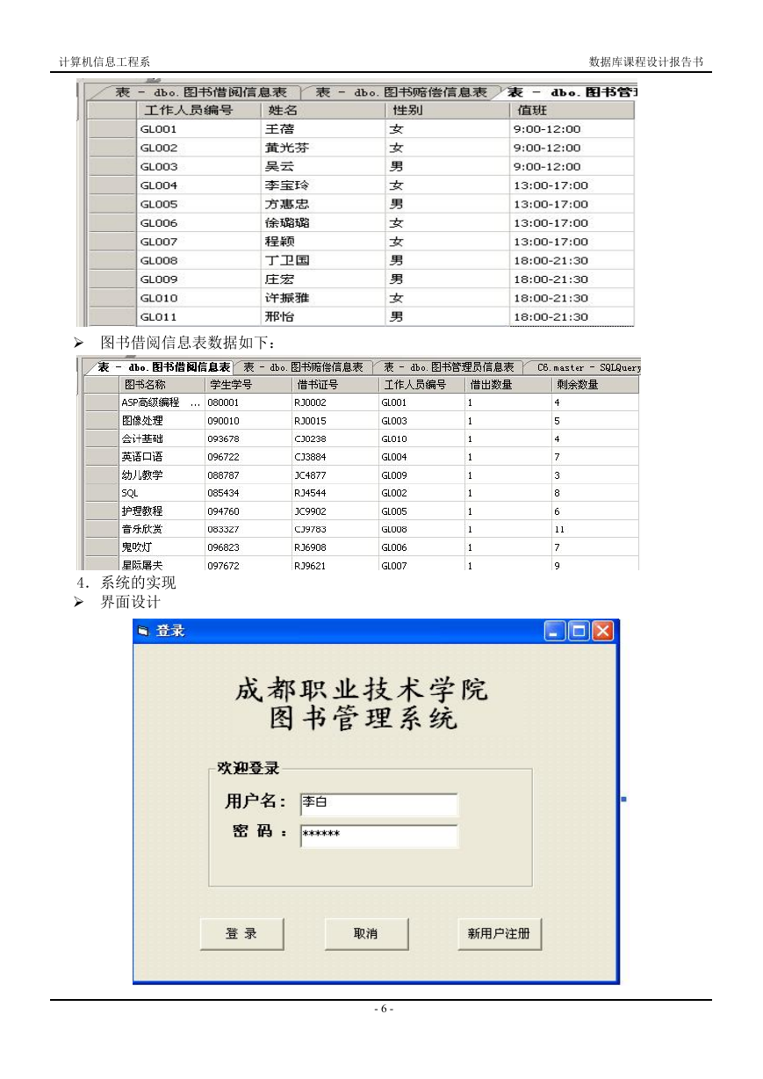Click the 借书证号 column header
The height and width of the screenshot is (1079, 763).
click(335, 385)
